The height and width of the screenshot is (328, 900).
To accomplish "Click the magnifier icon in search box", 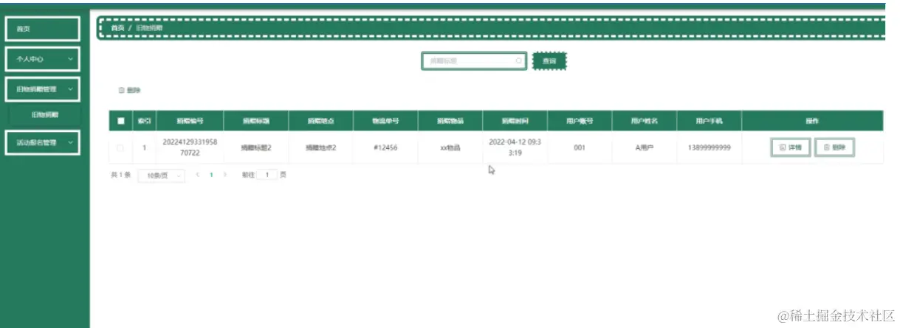I will click(520, 61).
